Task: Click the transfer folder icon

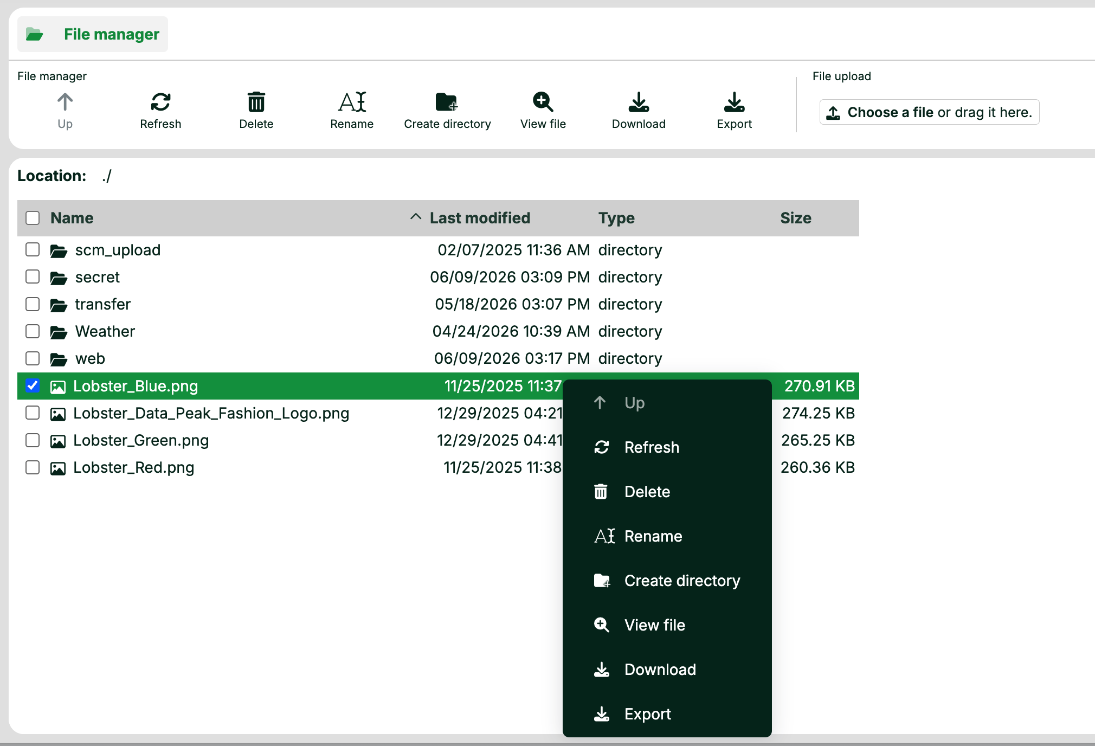Action: point(59,305)
